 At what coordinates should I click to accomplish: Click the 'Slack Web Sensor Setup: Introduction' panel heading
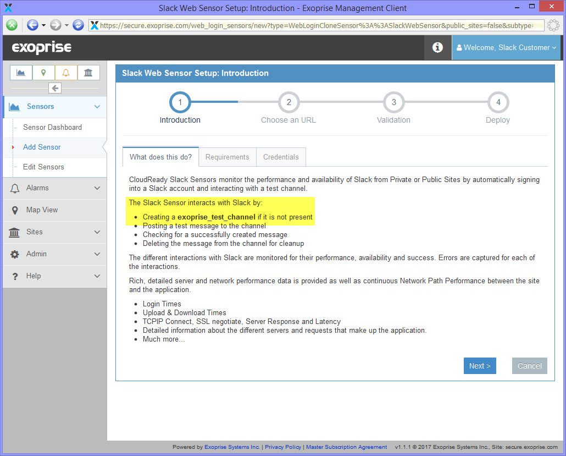(195, 73)
